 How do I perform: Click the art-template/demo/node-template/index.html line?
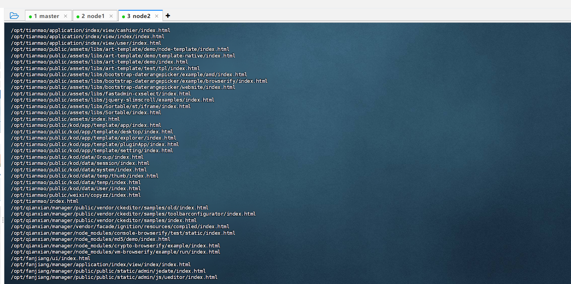tap(120, 49)
